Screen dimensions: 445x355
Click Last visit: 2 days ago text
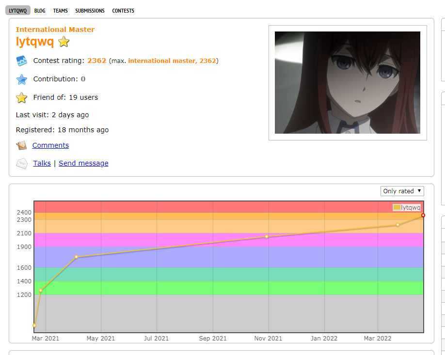(52, 115)
